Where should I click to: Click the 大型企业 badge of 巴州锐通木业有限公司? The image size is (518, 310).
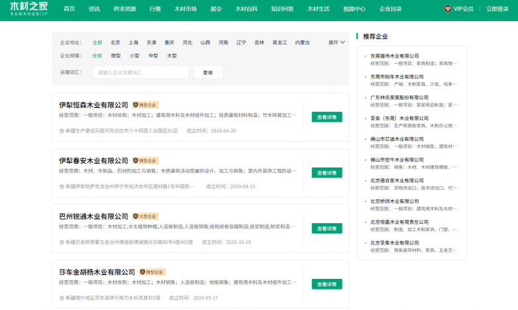[145, 216]
